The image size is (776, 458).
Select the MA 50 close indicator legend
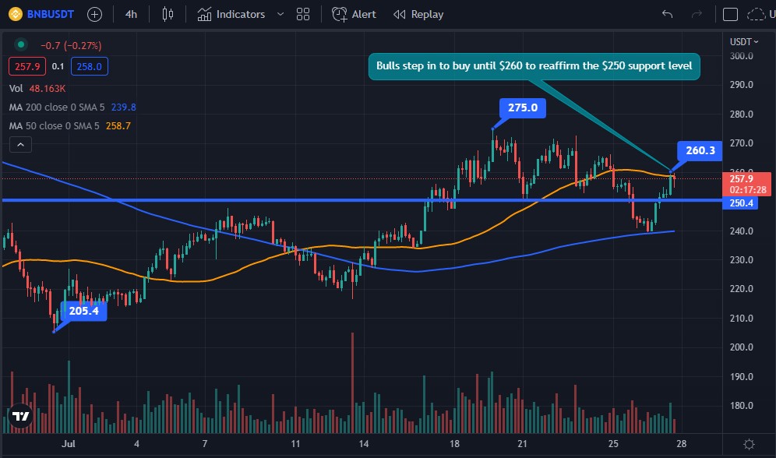point(54,126)
